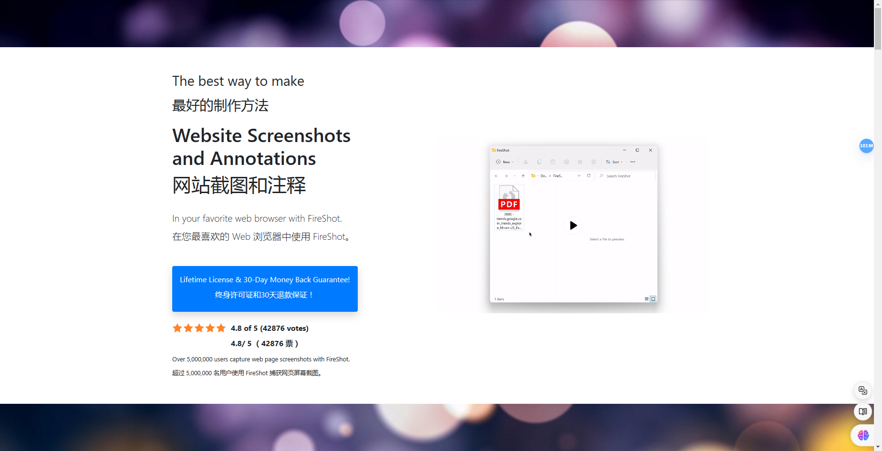882x451 pixels.
Task: Click the Chinese rating text "4.8/ 5 ( 42876 票 )"
Action: coord(265,343)
